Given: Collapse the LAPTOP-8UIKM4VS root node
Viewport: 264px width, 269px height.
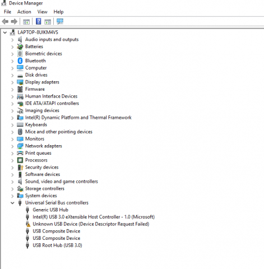Looking at the screenshot, I should (5, 33).
